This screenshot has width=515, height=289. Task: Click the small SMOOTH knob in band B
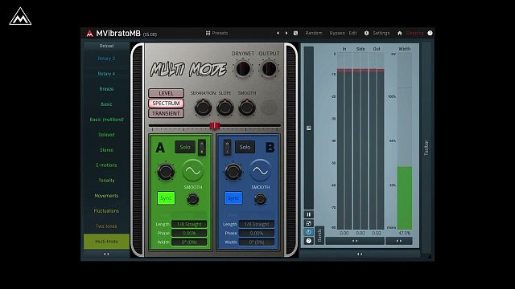tap(261, 199)
